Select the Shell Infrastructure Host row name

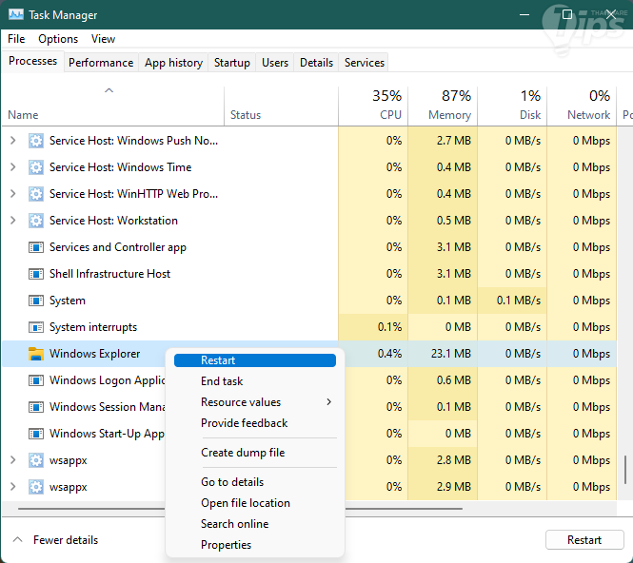(109, 274)
